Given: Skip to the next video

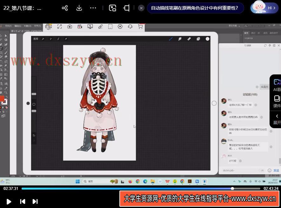Looking at the screenshot, I should pyautogui.click(x=35, y=202).
